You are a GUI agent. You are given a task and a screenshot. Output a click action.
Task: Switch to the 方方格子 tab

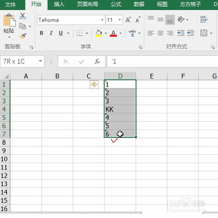(x=190, y=4)
